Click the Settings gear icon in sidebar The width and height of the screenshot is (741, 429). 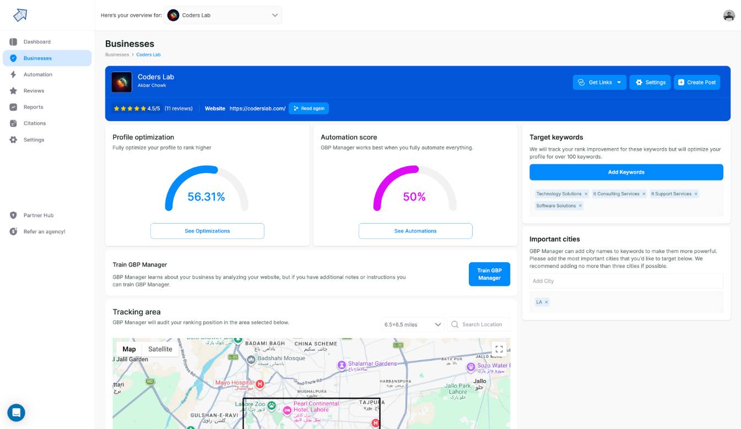coord(13,140)
